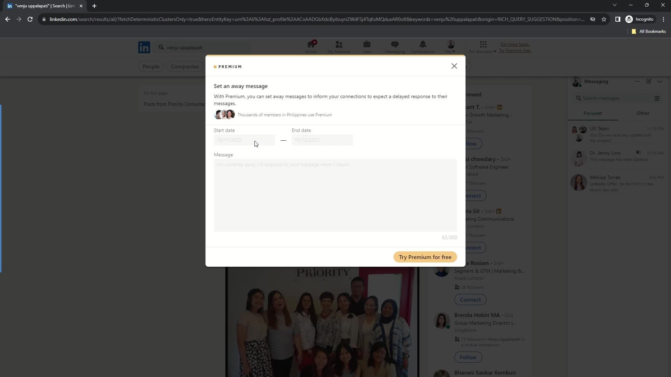
Task: Click Try Premium free link
Action: pos(515,51)
